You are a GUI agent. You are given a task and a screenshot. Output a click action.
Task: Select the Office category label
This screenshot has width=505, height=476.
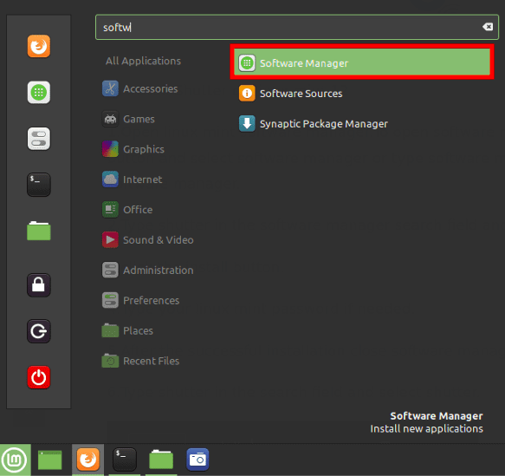[138, 210]
